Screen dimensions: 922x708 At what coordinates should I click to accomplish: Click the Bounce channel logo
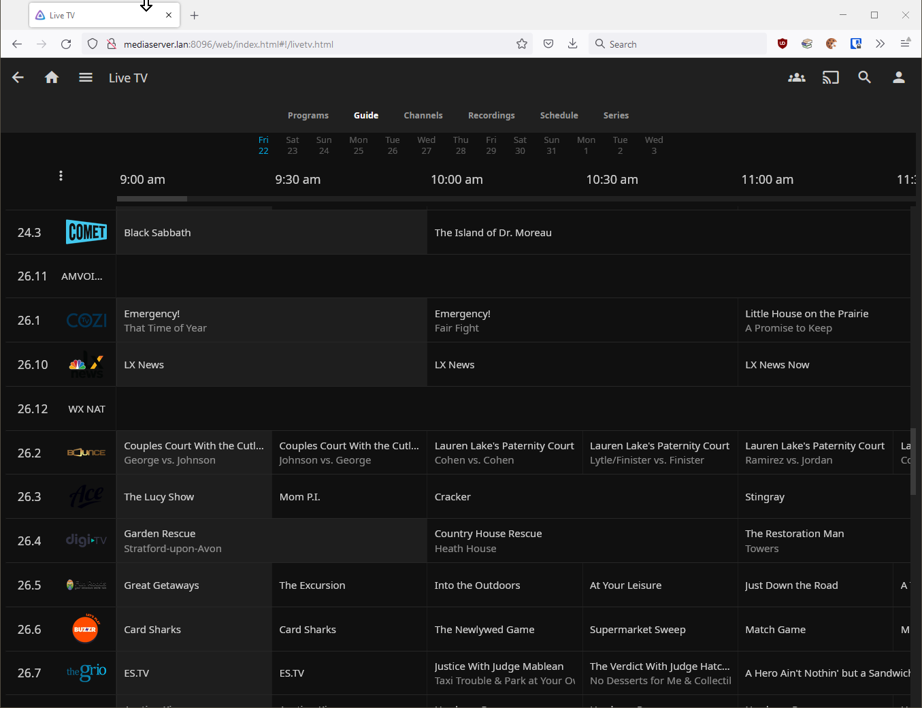pos(86,452)
